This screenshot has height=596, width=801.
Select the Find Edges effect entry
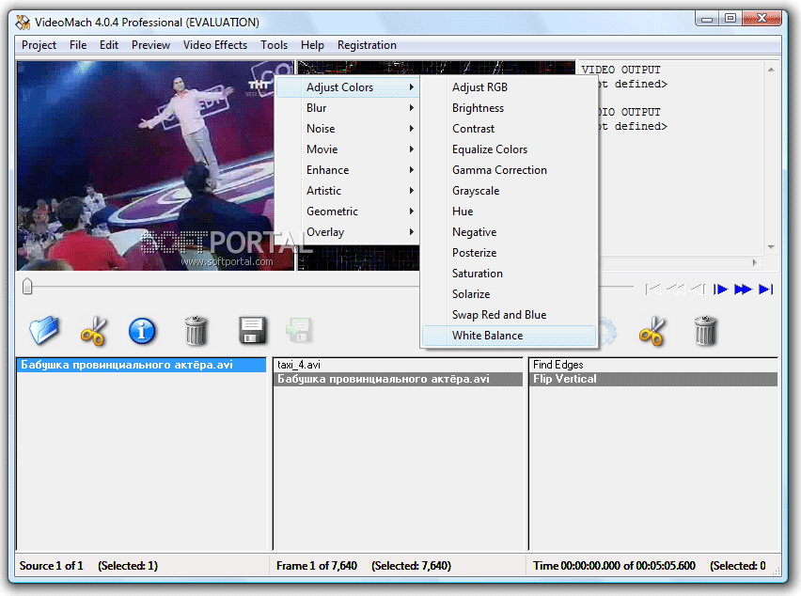coord(654,365)
